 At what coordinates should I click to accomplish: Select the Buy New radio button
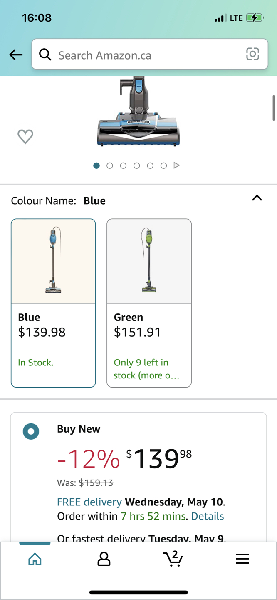point(31,431)
